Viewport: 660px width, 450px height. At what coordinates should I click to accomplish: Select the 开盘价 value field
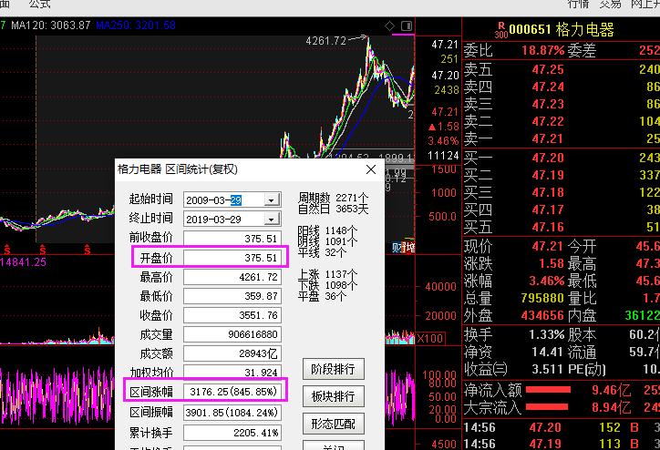[x=232, y=258]
